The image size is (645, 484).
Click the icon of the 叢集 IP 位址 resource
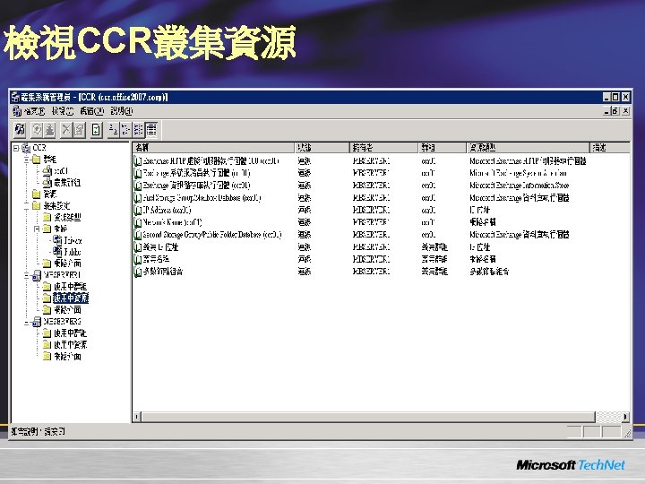[138, 247]
